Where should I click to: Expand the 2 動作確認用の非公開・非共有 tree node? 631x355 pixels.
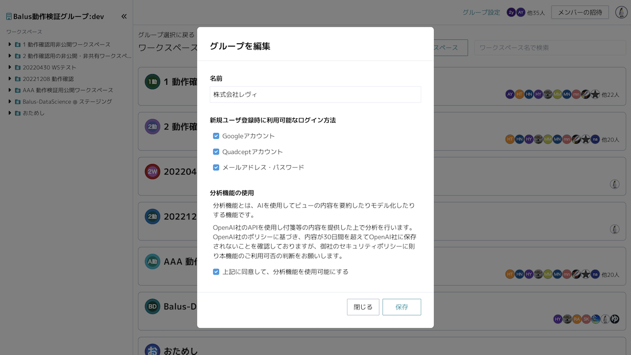click(9, 56)
